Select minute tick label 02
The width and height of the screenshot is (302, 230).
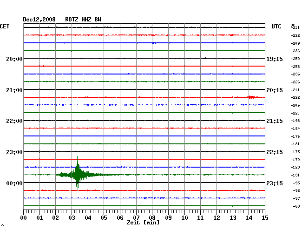point(55,217)
